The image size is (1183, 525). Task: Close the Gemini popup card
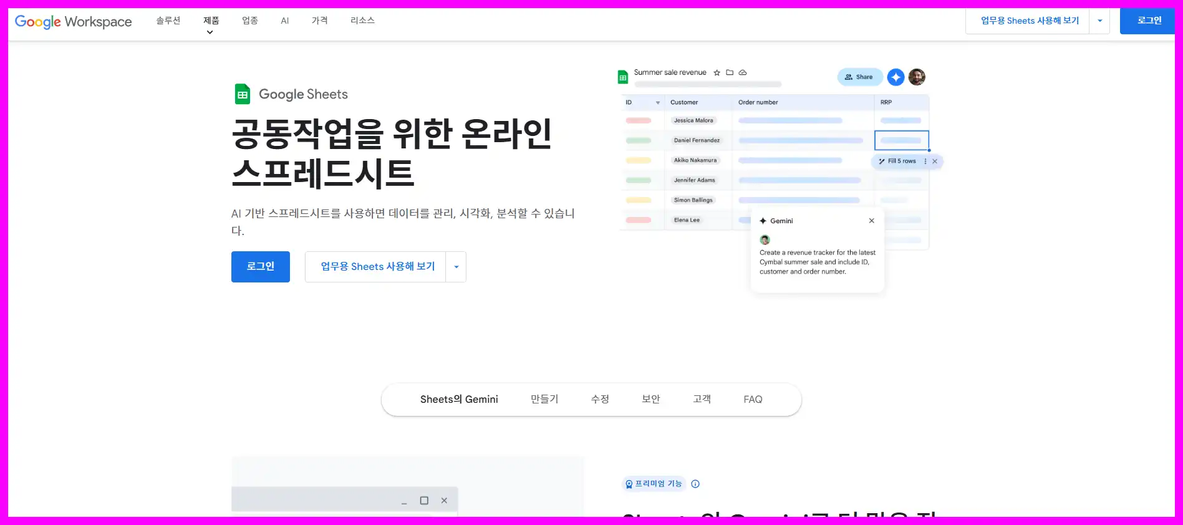pyautogui.click(x=872, y=221)
